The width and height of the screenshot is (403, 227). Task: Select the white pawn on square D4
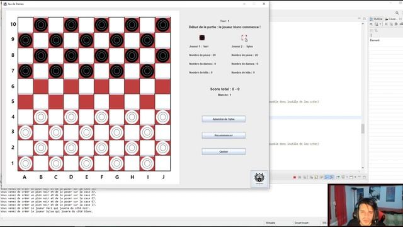pos(71,117)
